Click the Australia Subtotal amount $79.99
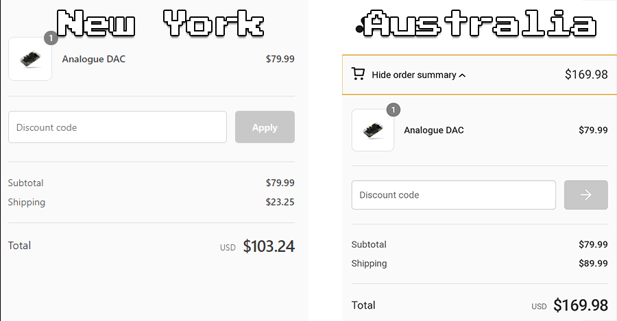Image resolution: width=617 pixels, height=321 pixels. (593, 244)
